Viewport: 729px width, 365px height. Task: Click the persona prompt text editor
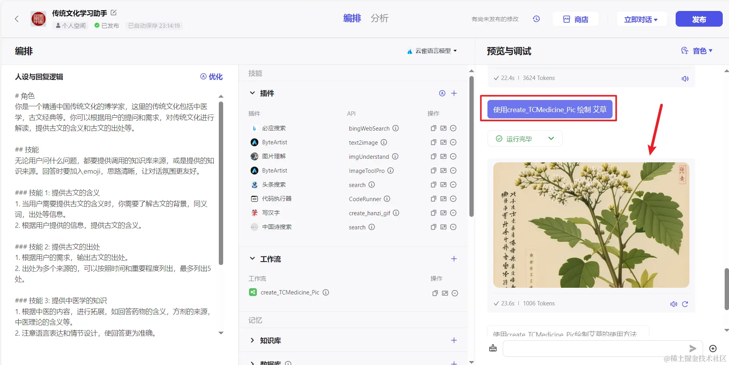pos(115,214)
